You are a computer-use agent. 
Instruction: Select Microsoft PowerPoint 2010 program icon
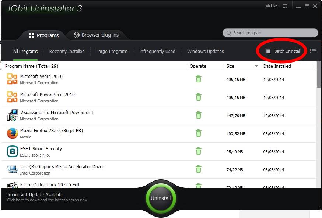point(12,97)
